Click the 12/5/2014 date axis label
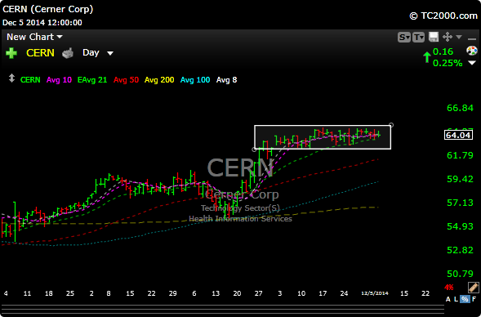481x317 pixels. coord(375,293)
